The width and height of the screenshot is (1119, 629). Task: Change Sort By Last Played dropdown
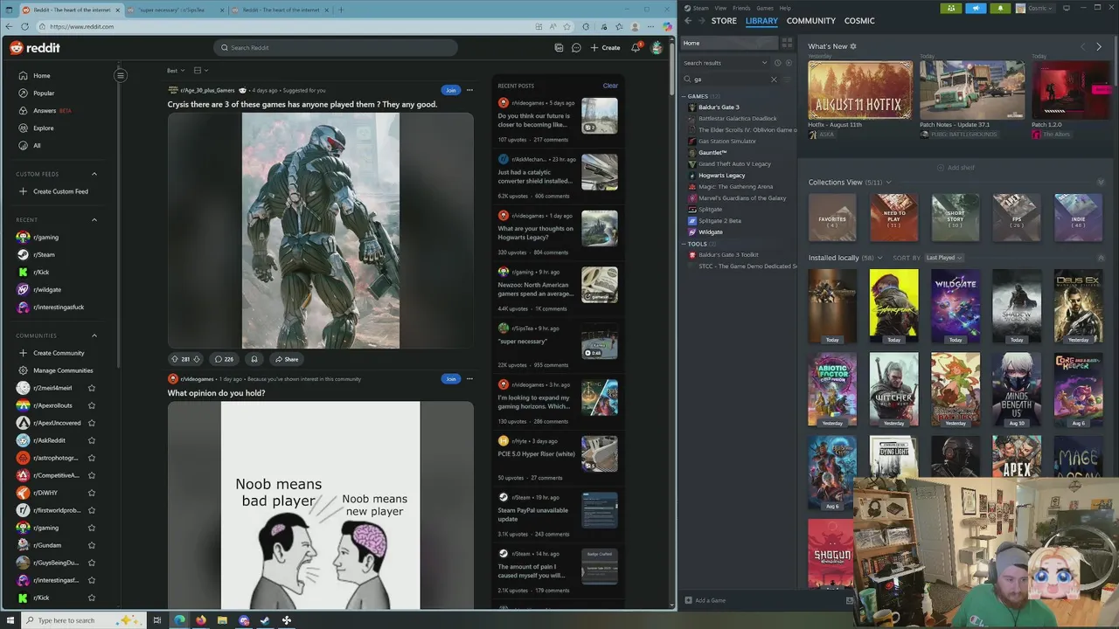tap(943, 258)
